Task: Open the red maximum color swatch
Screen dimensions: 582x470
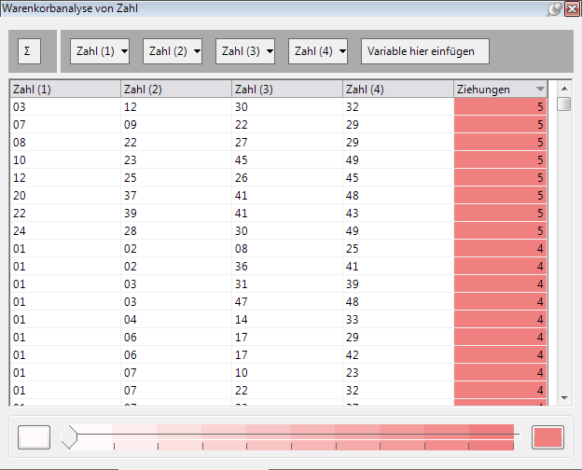Action: pos(547,437)
